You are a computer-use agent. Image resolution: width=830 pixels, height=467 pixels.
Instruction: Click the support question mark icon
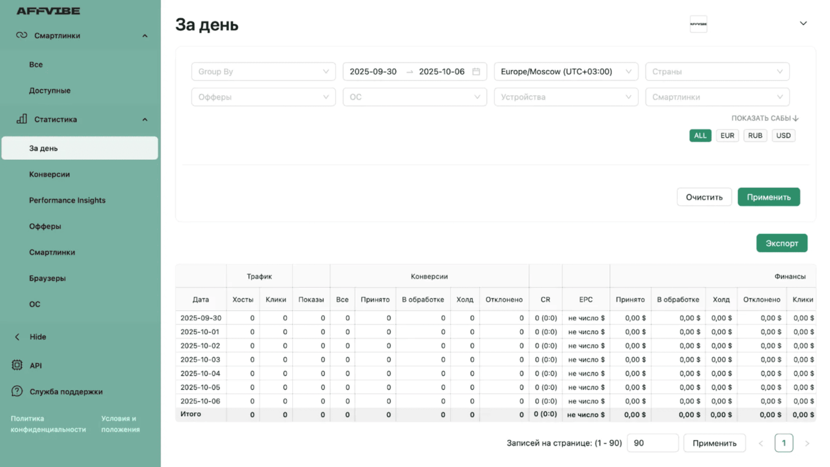[x=17, y=391]
